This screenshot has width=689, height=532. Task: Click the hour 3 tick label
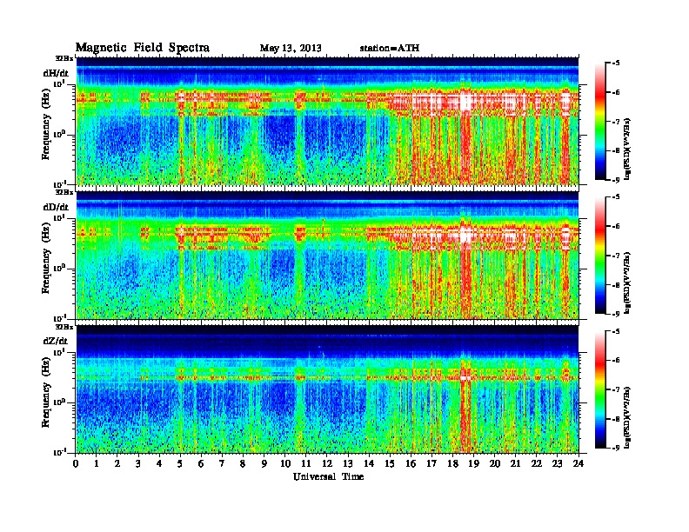(x=139, y=463)
